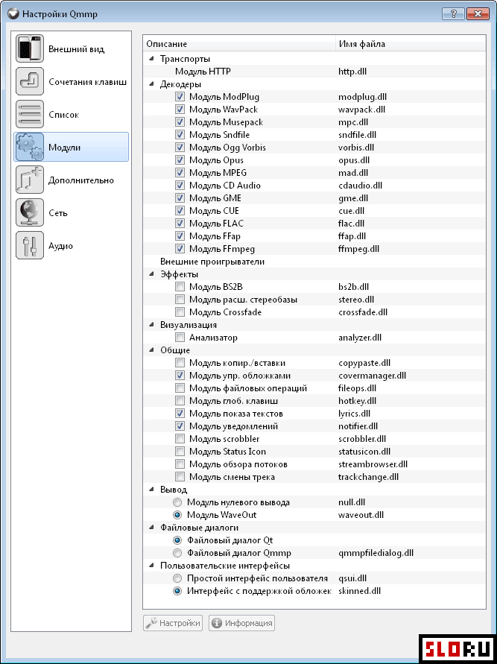Check Модуль обзора потоков
This screenshot has height=664, width=497.
point(180,464)
